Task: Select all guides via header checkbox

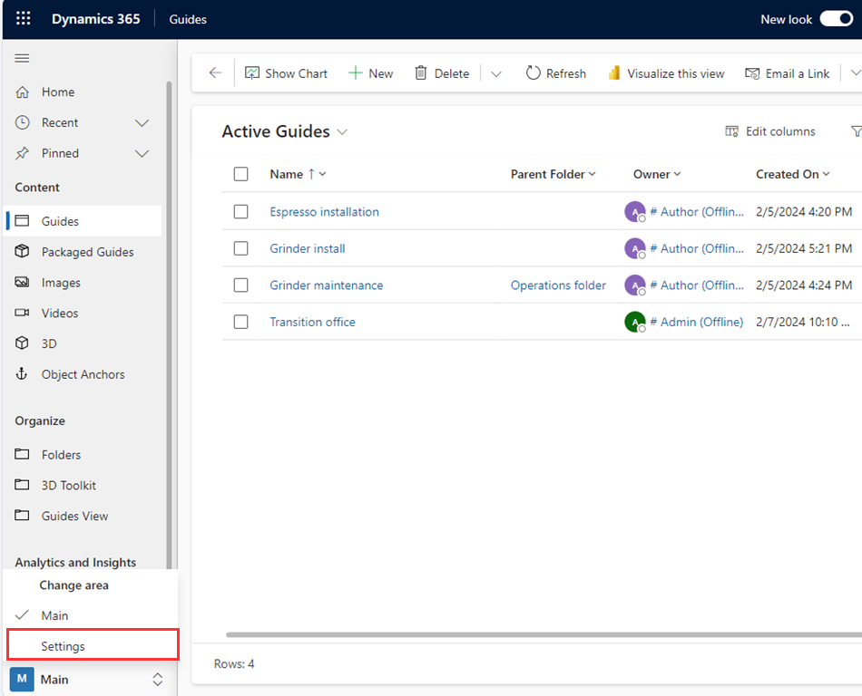Action: point(241,174)
